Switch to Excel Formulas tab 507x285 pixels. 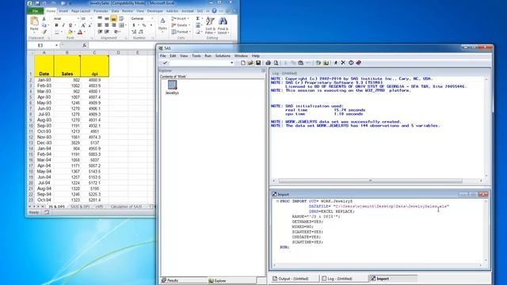(x=101, y=11)
